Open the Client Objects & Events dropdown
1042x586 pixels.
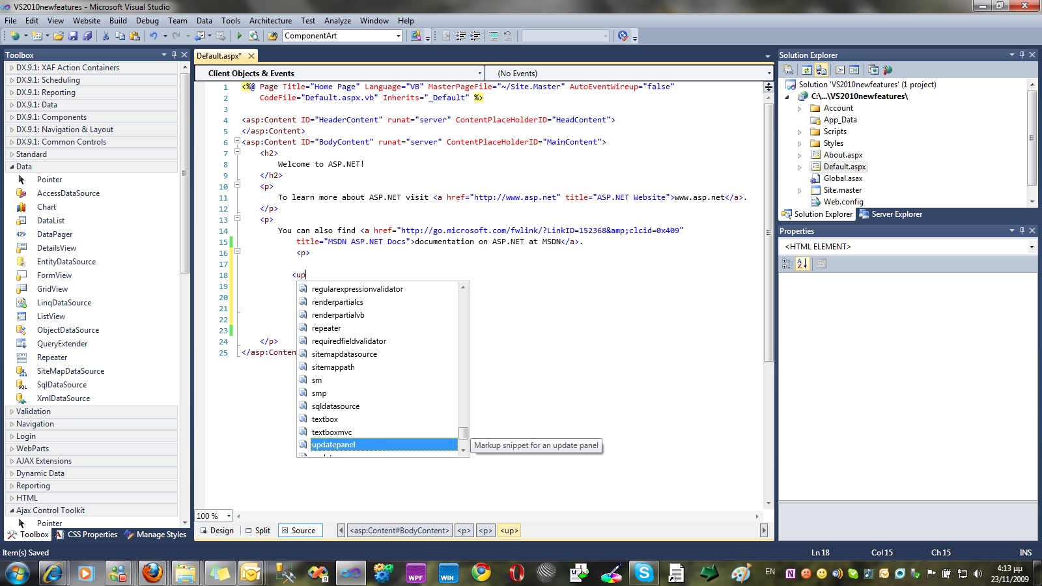480,74
